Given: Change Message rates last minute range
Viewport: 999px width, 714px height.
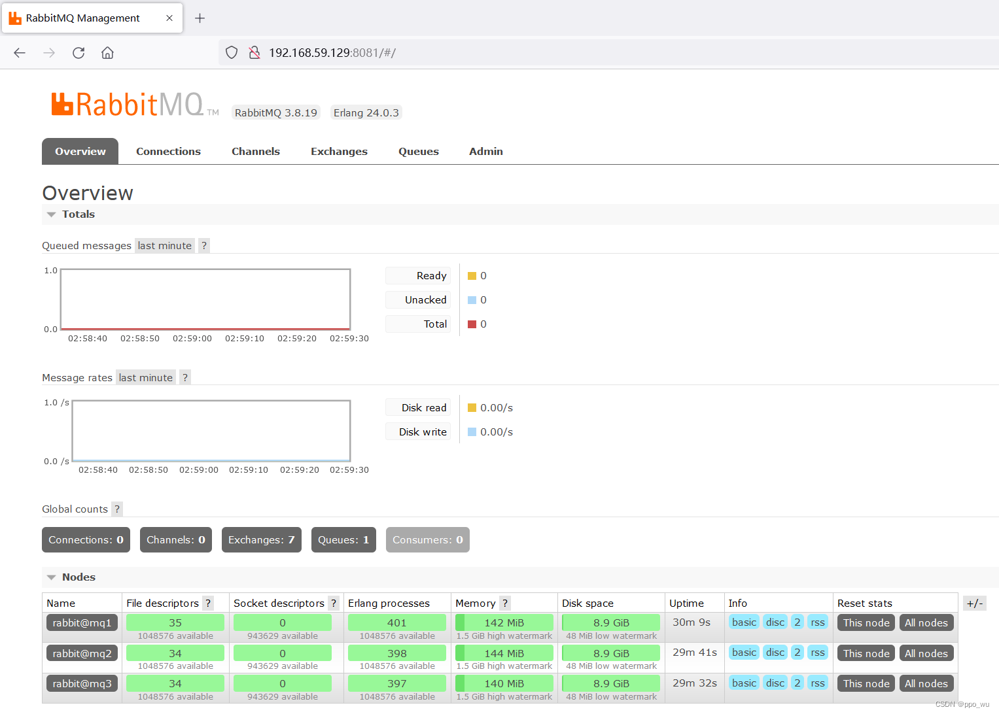Looking at the screenshot, I should pyautogui.click(x=146, y=378).
